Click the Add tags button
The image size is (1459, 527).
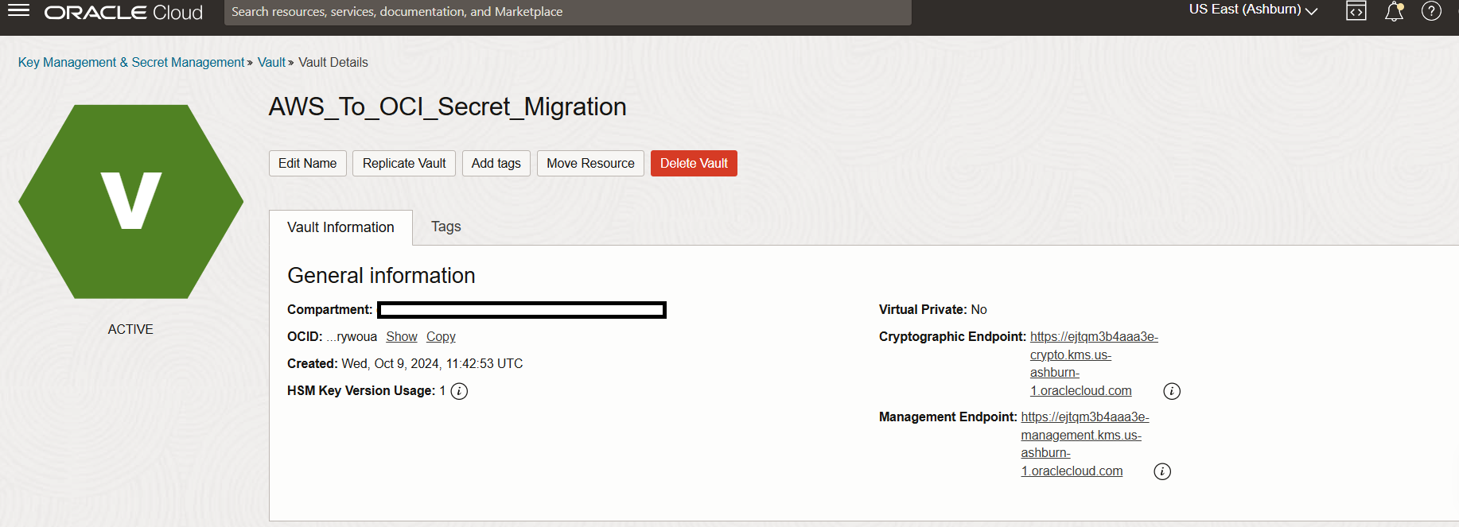(496, 163)
